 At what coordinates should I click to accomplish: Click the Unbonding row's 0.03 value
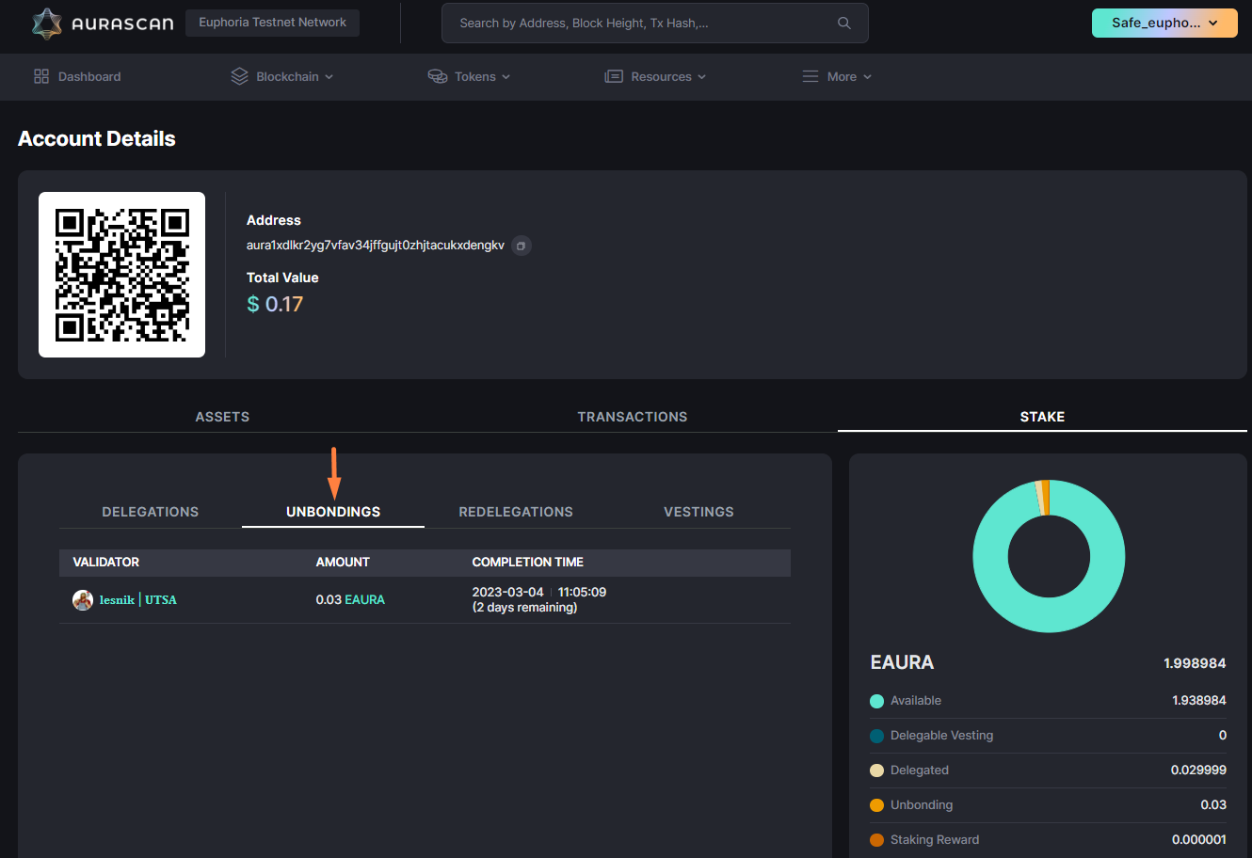(1213, 805)
